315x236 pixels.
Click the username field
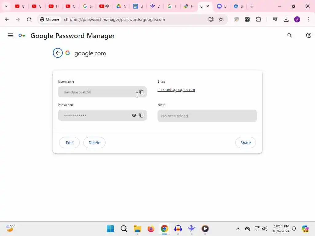click(x=102, y=92)
